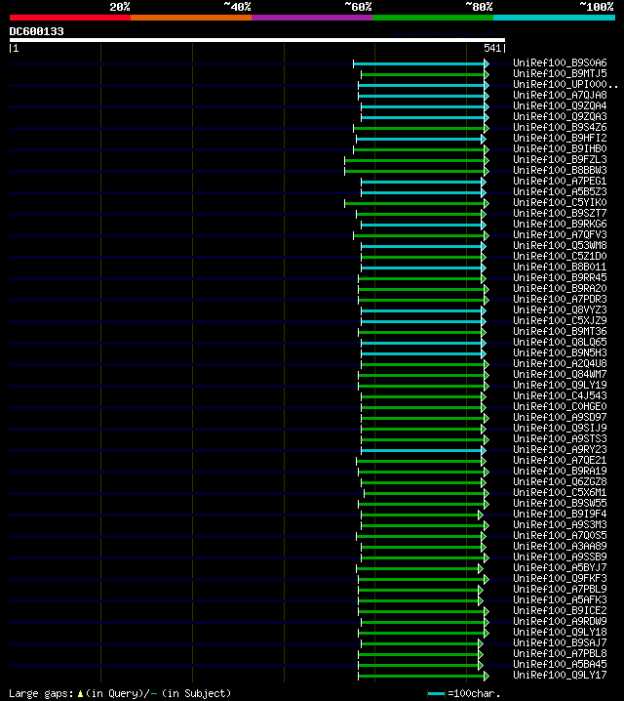Select the UniRef100_A3AA89 label

click(x=560, y=546)
